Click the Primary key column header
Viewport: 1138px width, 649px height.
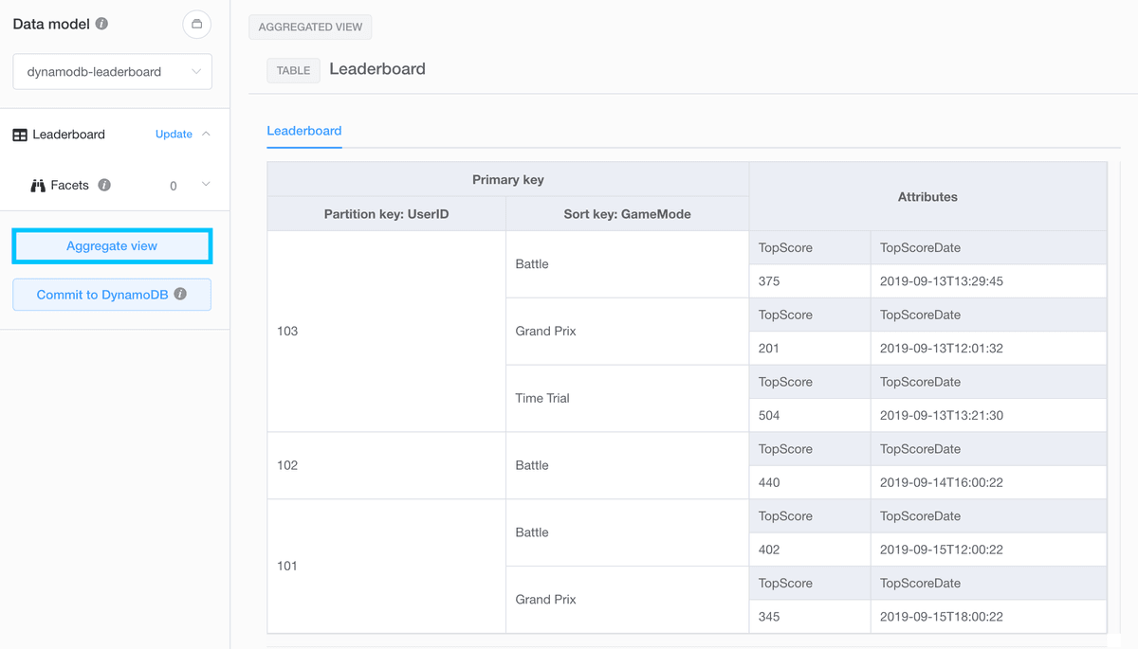click(507, 179)
